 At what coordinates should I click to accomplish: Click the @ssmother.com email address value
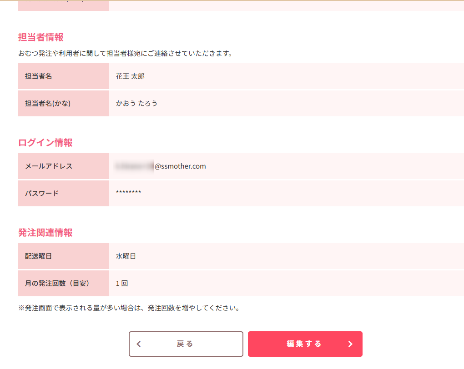point(161,166)
